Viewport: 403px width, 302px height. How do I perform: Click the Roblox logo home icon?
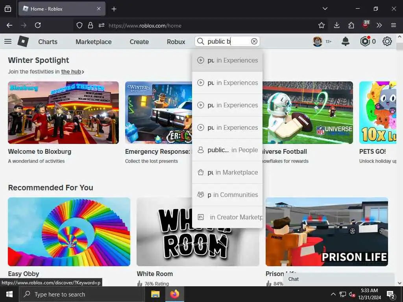[23, 41]
